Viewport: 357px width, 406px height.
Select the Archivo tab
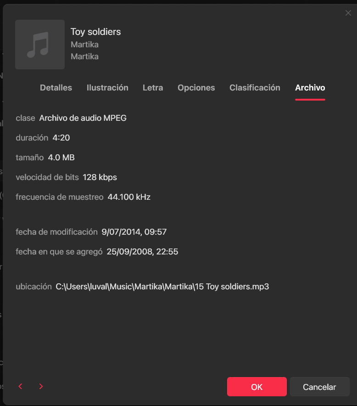pyautogui.click(x=310, y=88)
